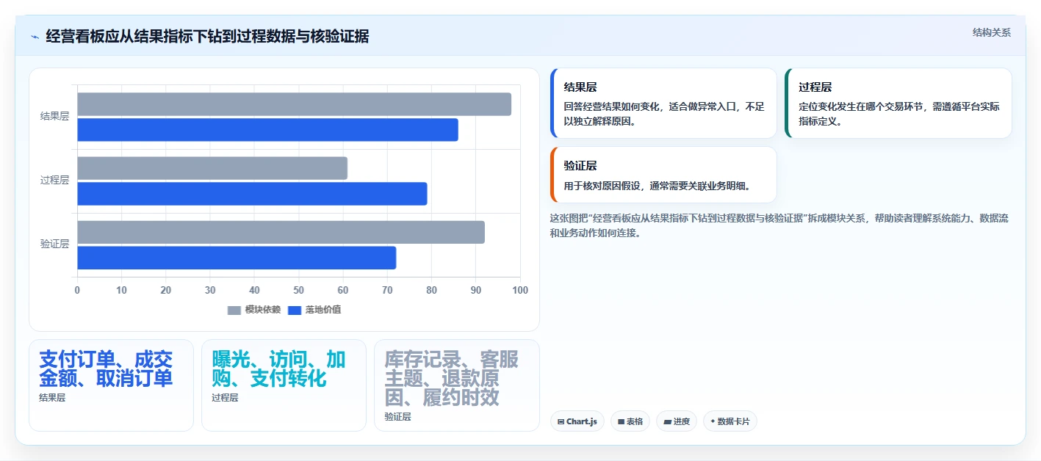Click 落地价值 legend text
This screenshot has width=1041, height=461.
(x=323, y=310)
